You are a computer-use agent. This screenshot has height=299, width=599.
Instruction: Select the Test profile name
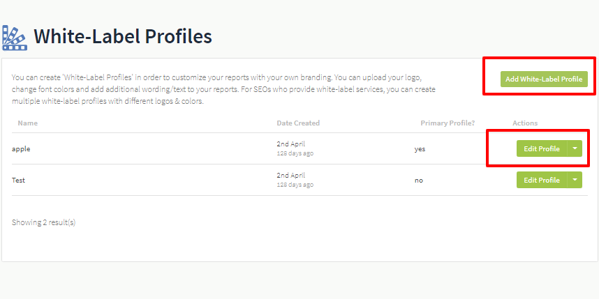point(18,180)
